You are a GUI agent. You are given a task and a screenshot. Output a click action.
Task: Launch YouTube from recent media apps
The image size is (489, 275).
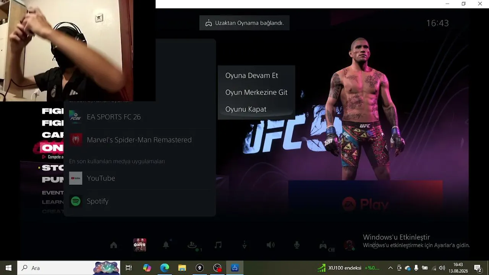click(x=140, y=178)
